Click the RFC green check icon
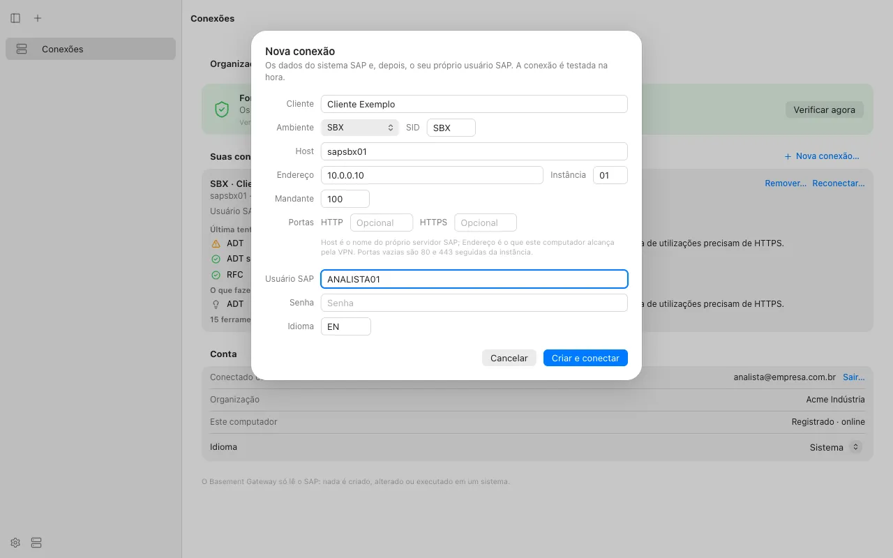This screenshot has width=893, height=558. coord(216,275)
